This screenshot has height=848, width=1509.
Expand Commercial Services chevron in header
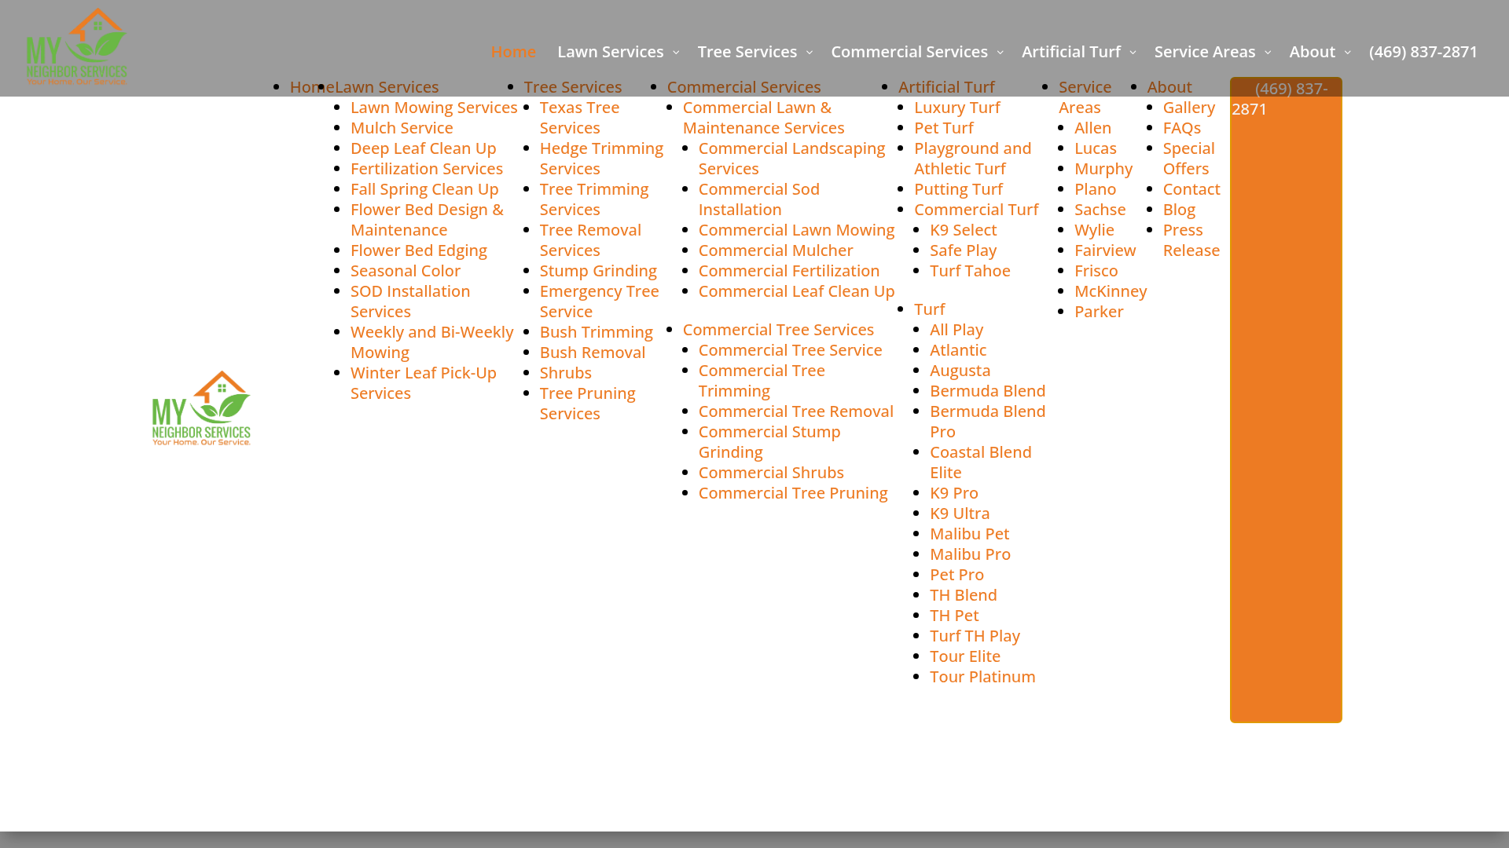(1000, 53)
